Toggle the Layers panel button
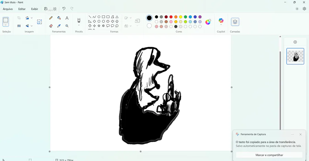The image size is (309, 161). point(235,22)
